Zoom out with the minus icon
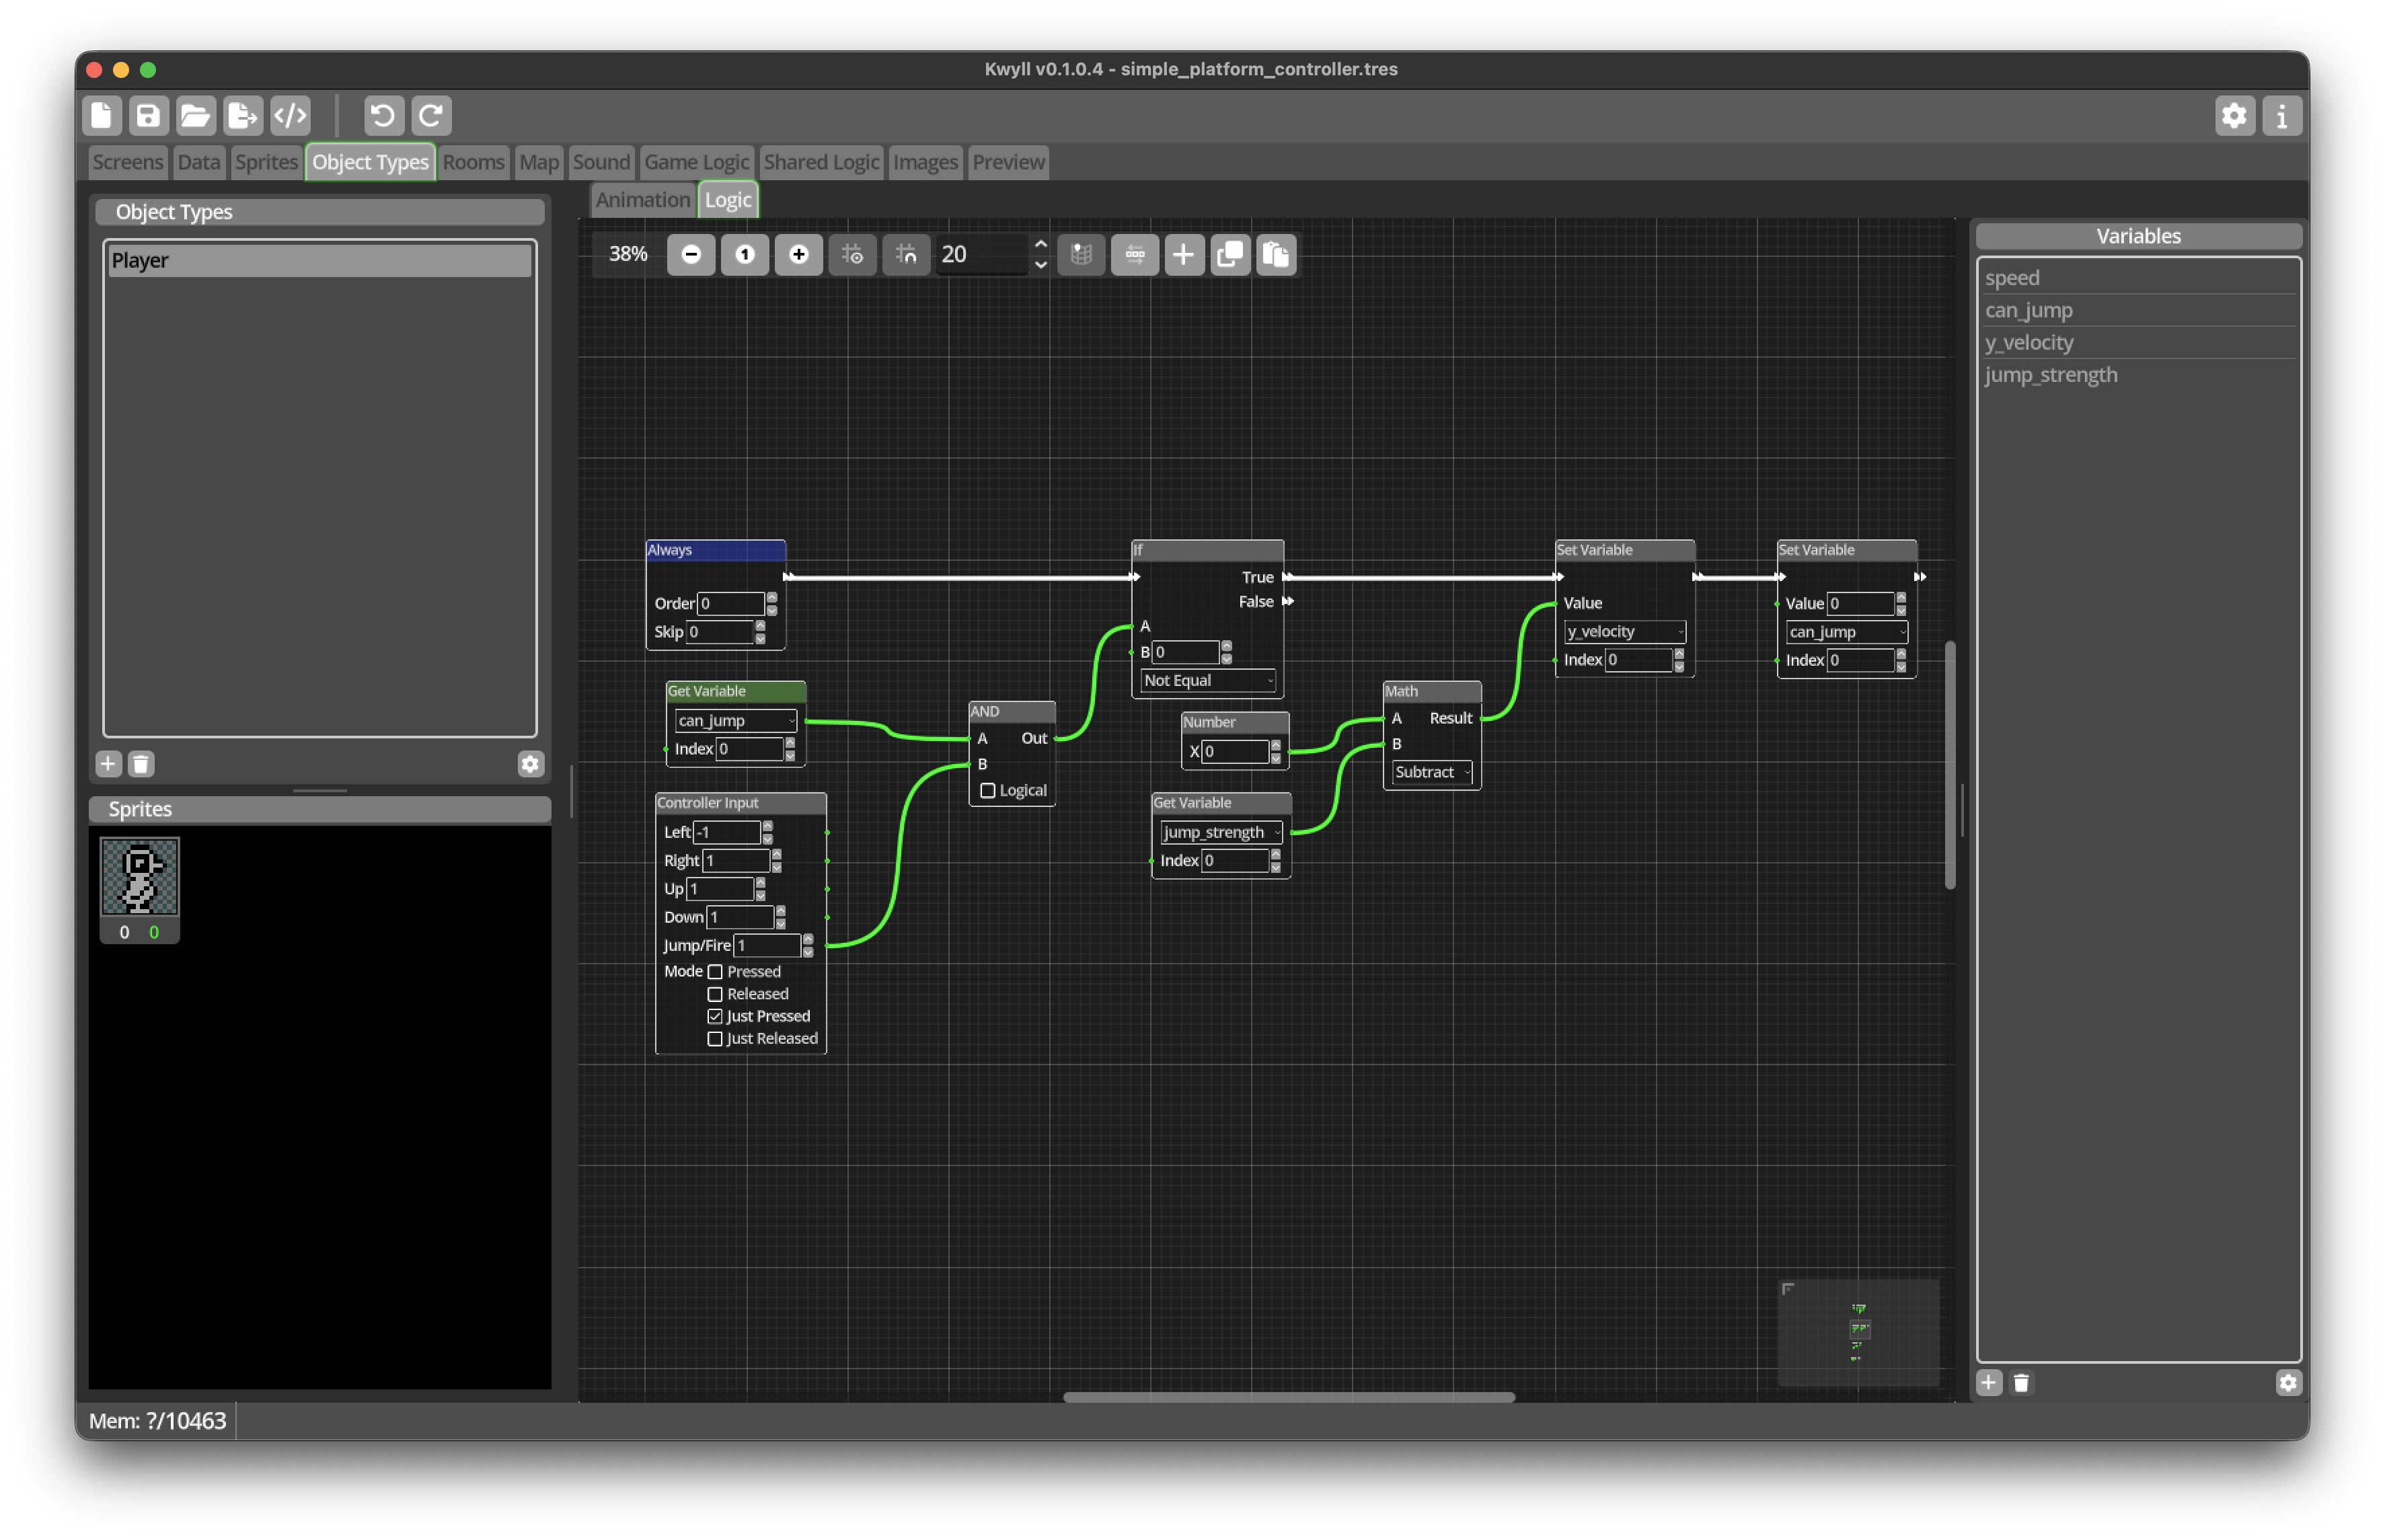 click(x=691, y=254)
